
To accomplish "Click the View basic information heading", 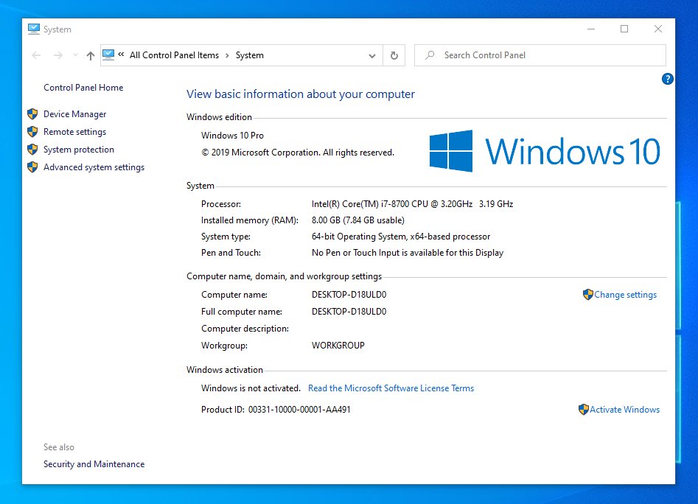I will [x=301, y=94].
